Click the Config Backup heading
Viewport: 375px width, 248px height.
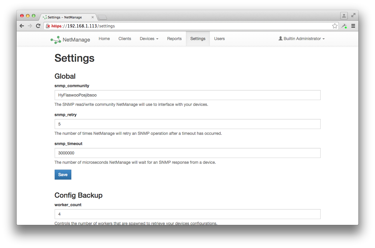tap(79, 195)
